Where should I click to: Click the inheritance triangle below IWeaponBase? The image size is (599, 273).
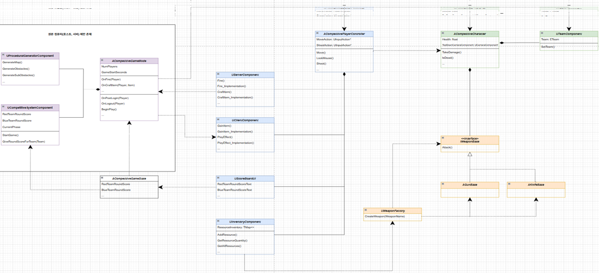coord(470,154)
